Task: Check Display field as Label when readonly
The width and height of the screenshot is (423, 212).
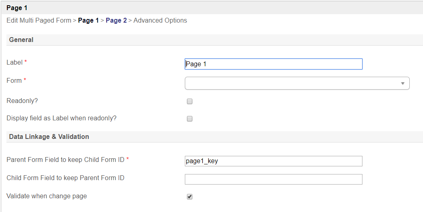Action: coord(190,119)
